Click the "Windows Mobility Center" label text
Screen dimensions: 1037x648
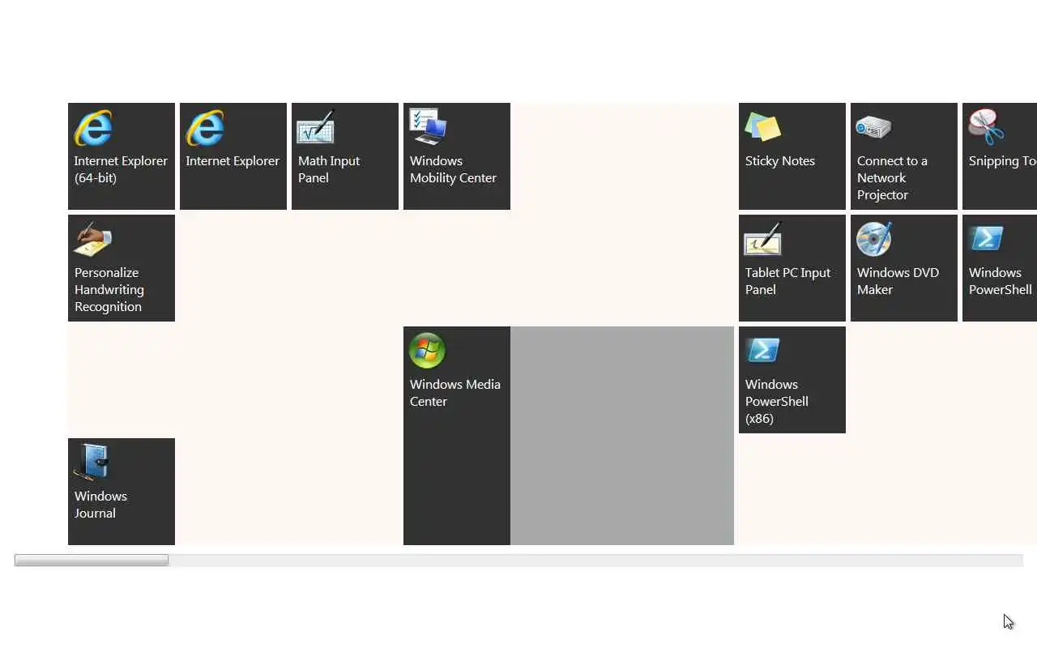[453, 169]
